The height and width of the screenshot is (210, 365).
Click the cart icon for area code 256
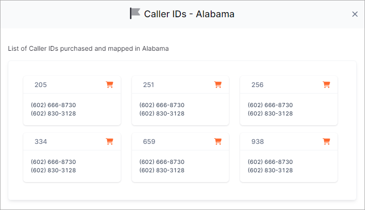326,85
